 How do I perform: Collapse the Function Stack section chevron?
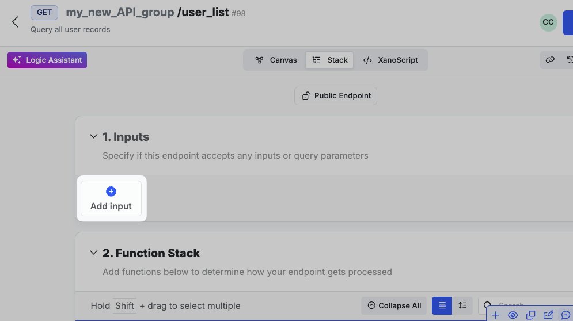click(93, 253)
